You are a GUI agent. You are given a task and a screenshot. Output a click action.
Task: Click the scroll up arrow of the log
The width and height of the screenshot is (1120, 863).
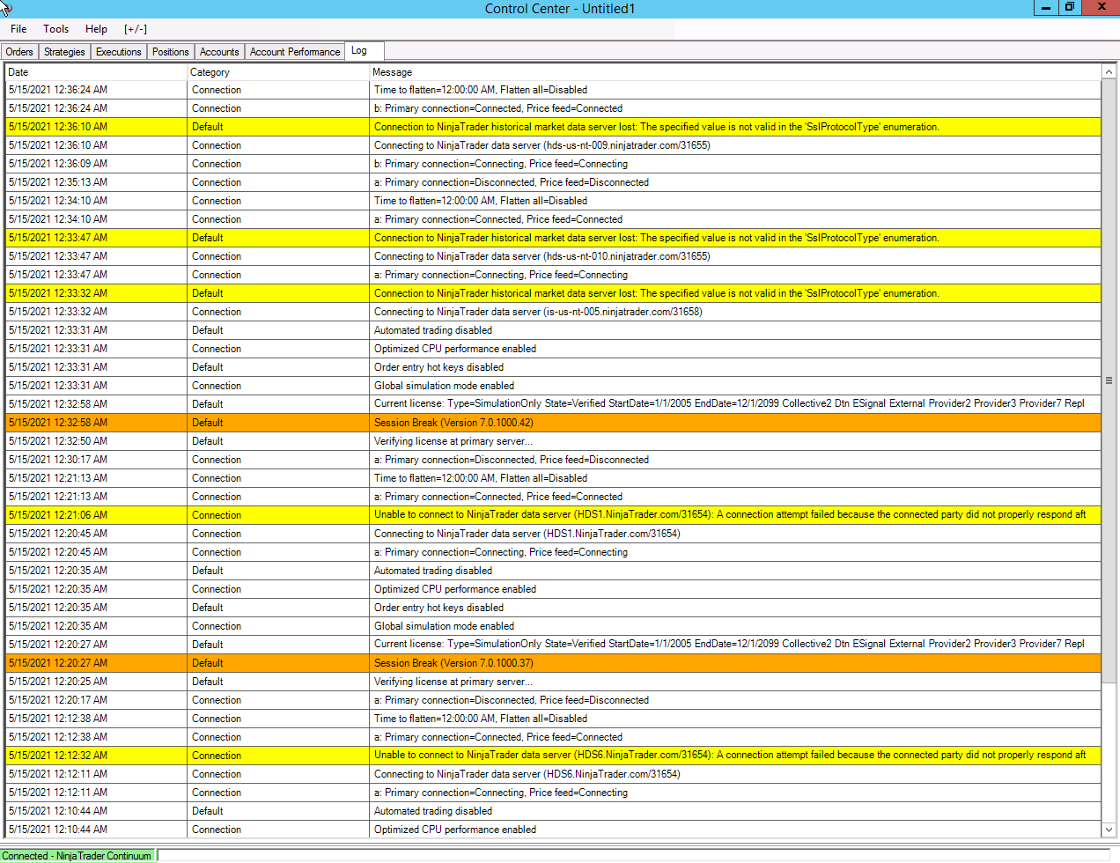point(1109,72)
